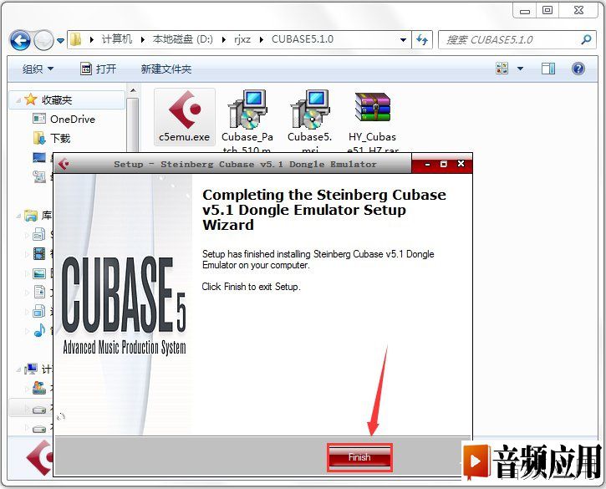The image size is (606, 489).
Task: Click the documents library page icon
Action: point(39,292)
